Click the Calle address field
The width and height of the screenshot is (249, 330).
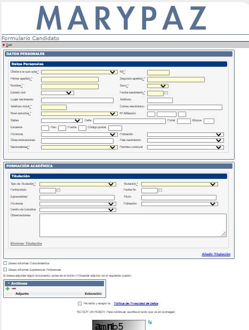[x=130, y=121]
